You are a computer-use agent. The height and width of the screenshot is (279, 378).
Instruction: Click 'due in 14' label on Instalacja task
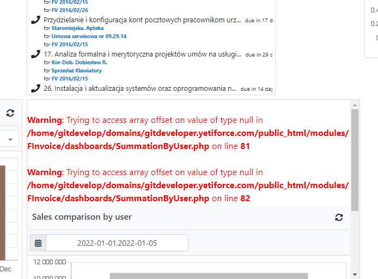click(x=256, y=89)
